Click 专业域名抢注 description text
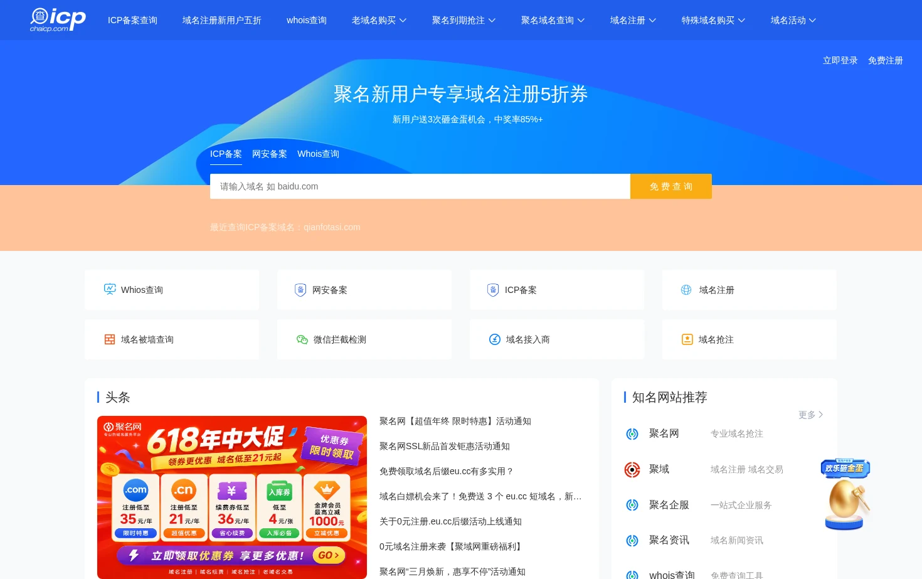The height and width of the screenshot is (579, 922). (737, 433)
